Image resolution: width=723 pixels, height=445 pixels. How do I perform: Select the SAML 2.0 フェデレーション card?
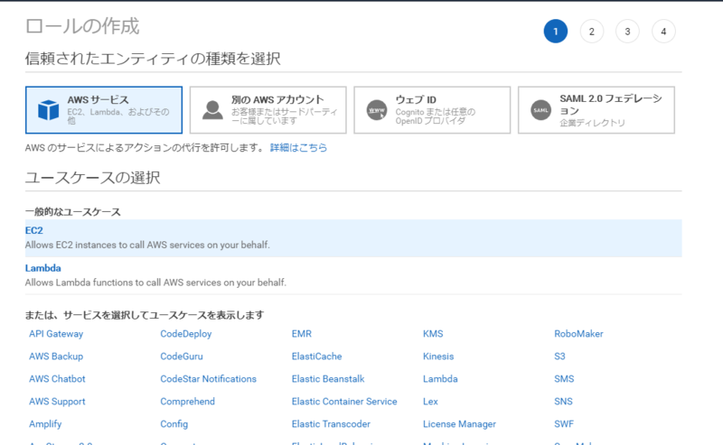click(x=596, y=110)
